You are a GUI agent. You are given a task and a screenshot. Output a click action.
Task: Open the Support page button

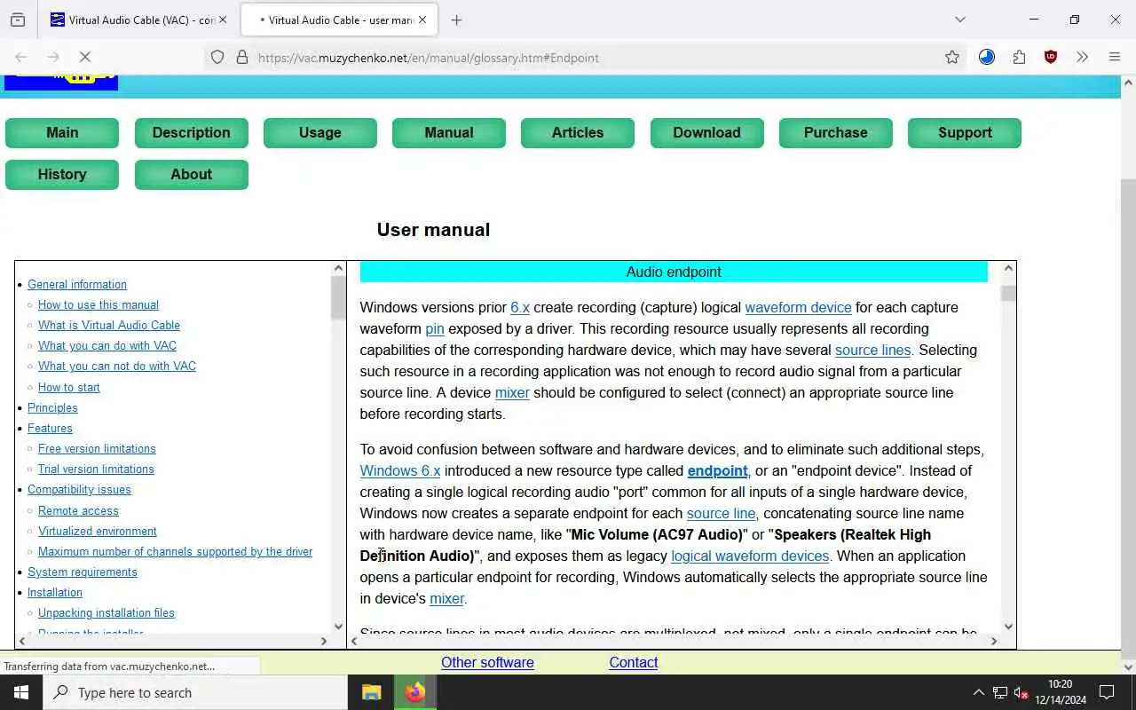[965, 133]
